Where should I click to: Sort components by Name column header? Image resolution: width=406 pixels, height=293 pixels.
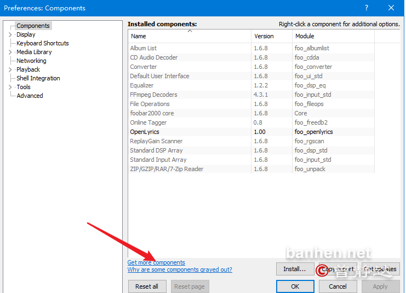tap(190, 36)
